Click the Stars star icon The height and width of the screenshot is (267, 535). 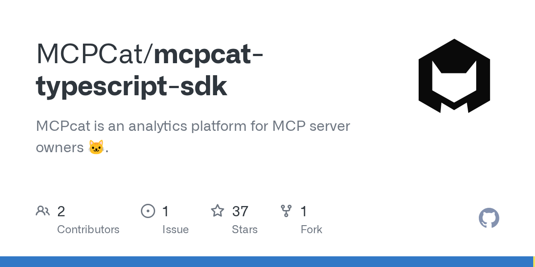(x=218, y=211)
